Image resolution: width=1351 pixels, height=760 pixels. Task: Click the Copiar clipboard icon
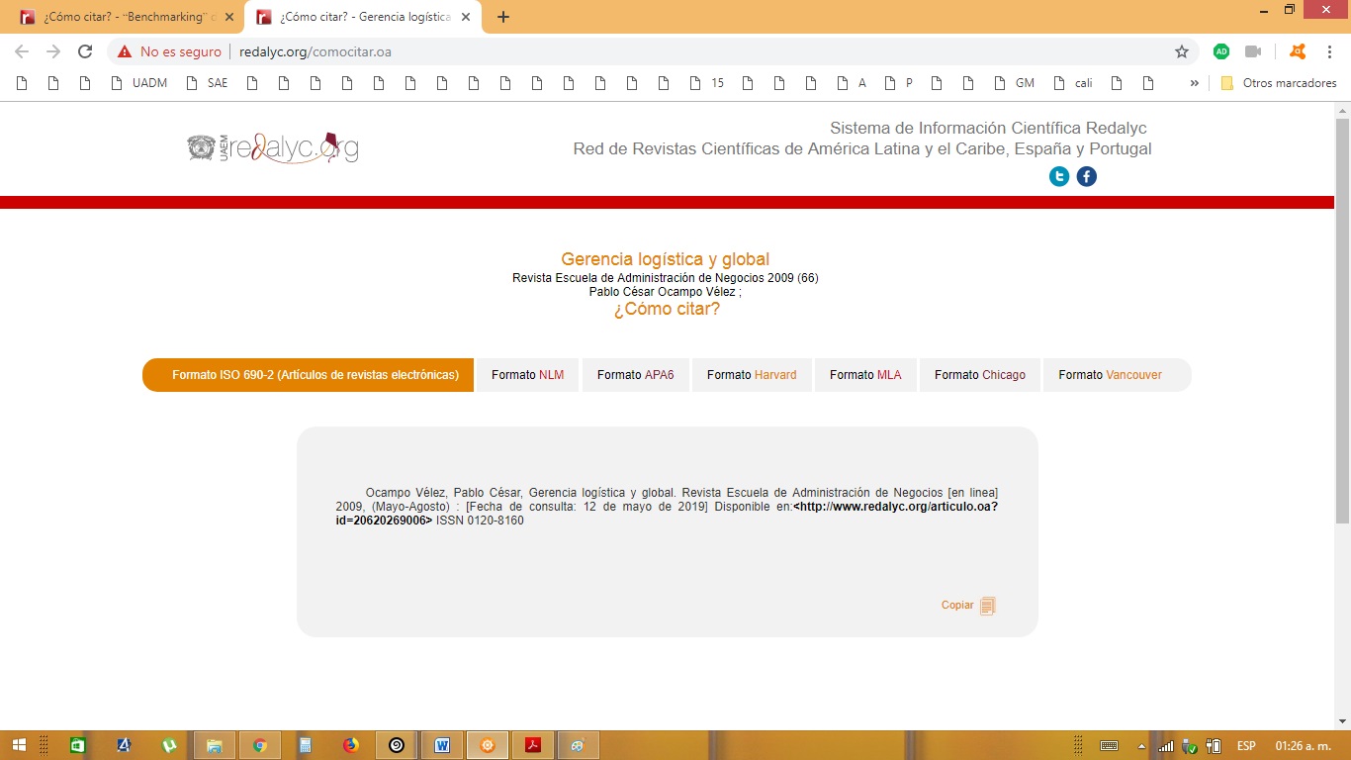click(x=987, y=606)
